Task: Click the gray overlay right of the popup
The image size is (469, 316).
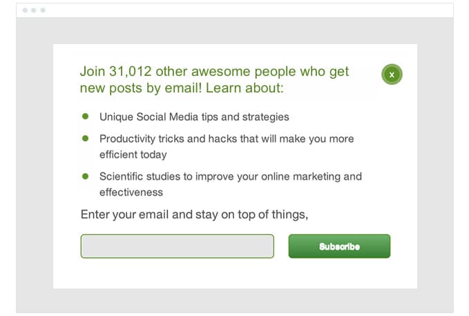Action: tap(435, 166)
